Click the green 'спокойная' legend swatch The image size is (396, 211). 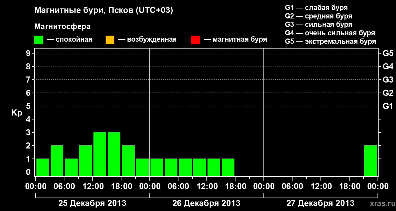coord(39,40)
